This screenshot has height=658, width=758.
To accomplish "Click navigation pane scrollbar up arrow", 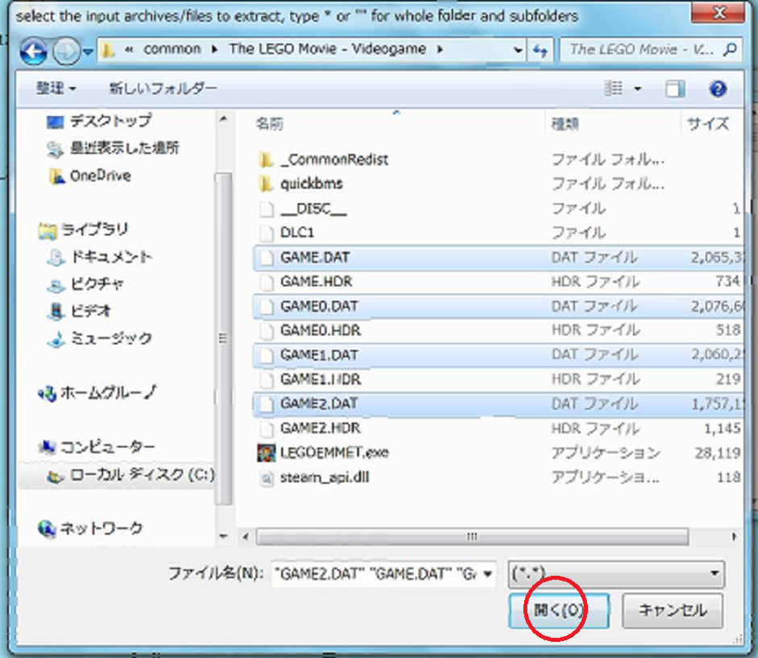I will tap(223, 119).
